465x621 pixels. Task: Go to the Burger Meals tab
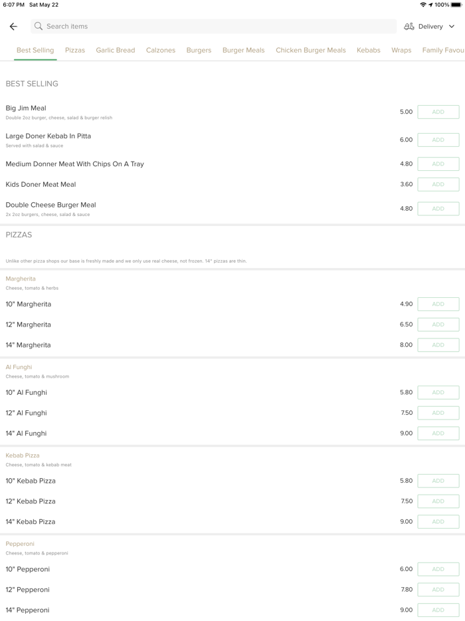(243, 51)
